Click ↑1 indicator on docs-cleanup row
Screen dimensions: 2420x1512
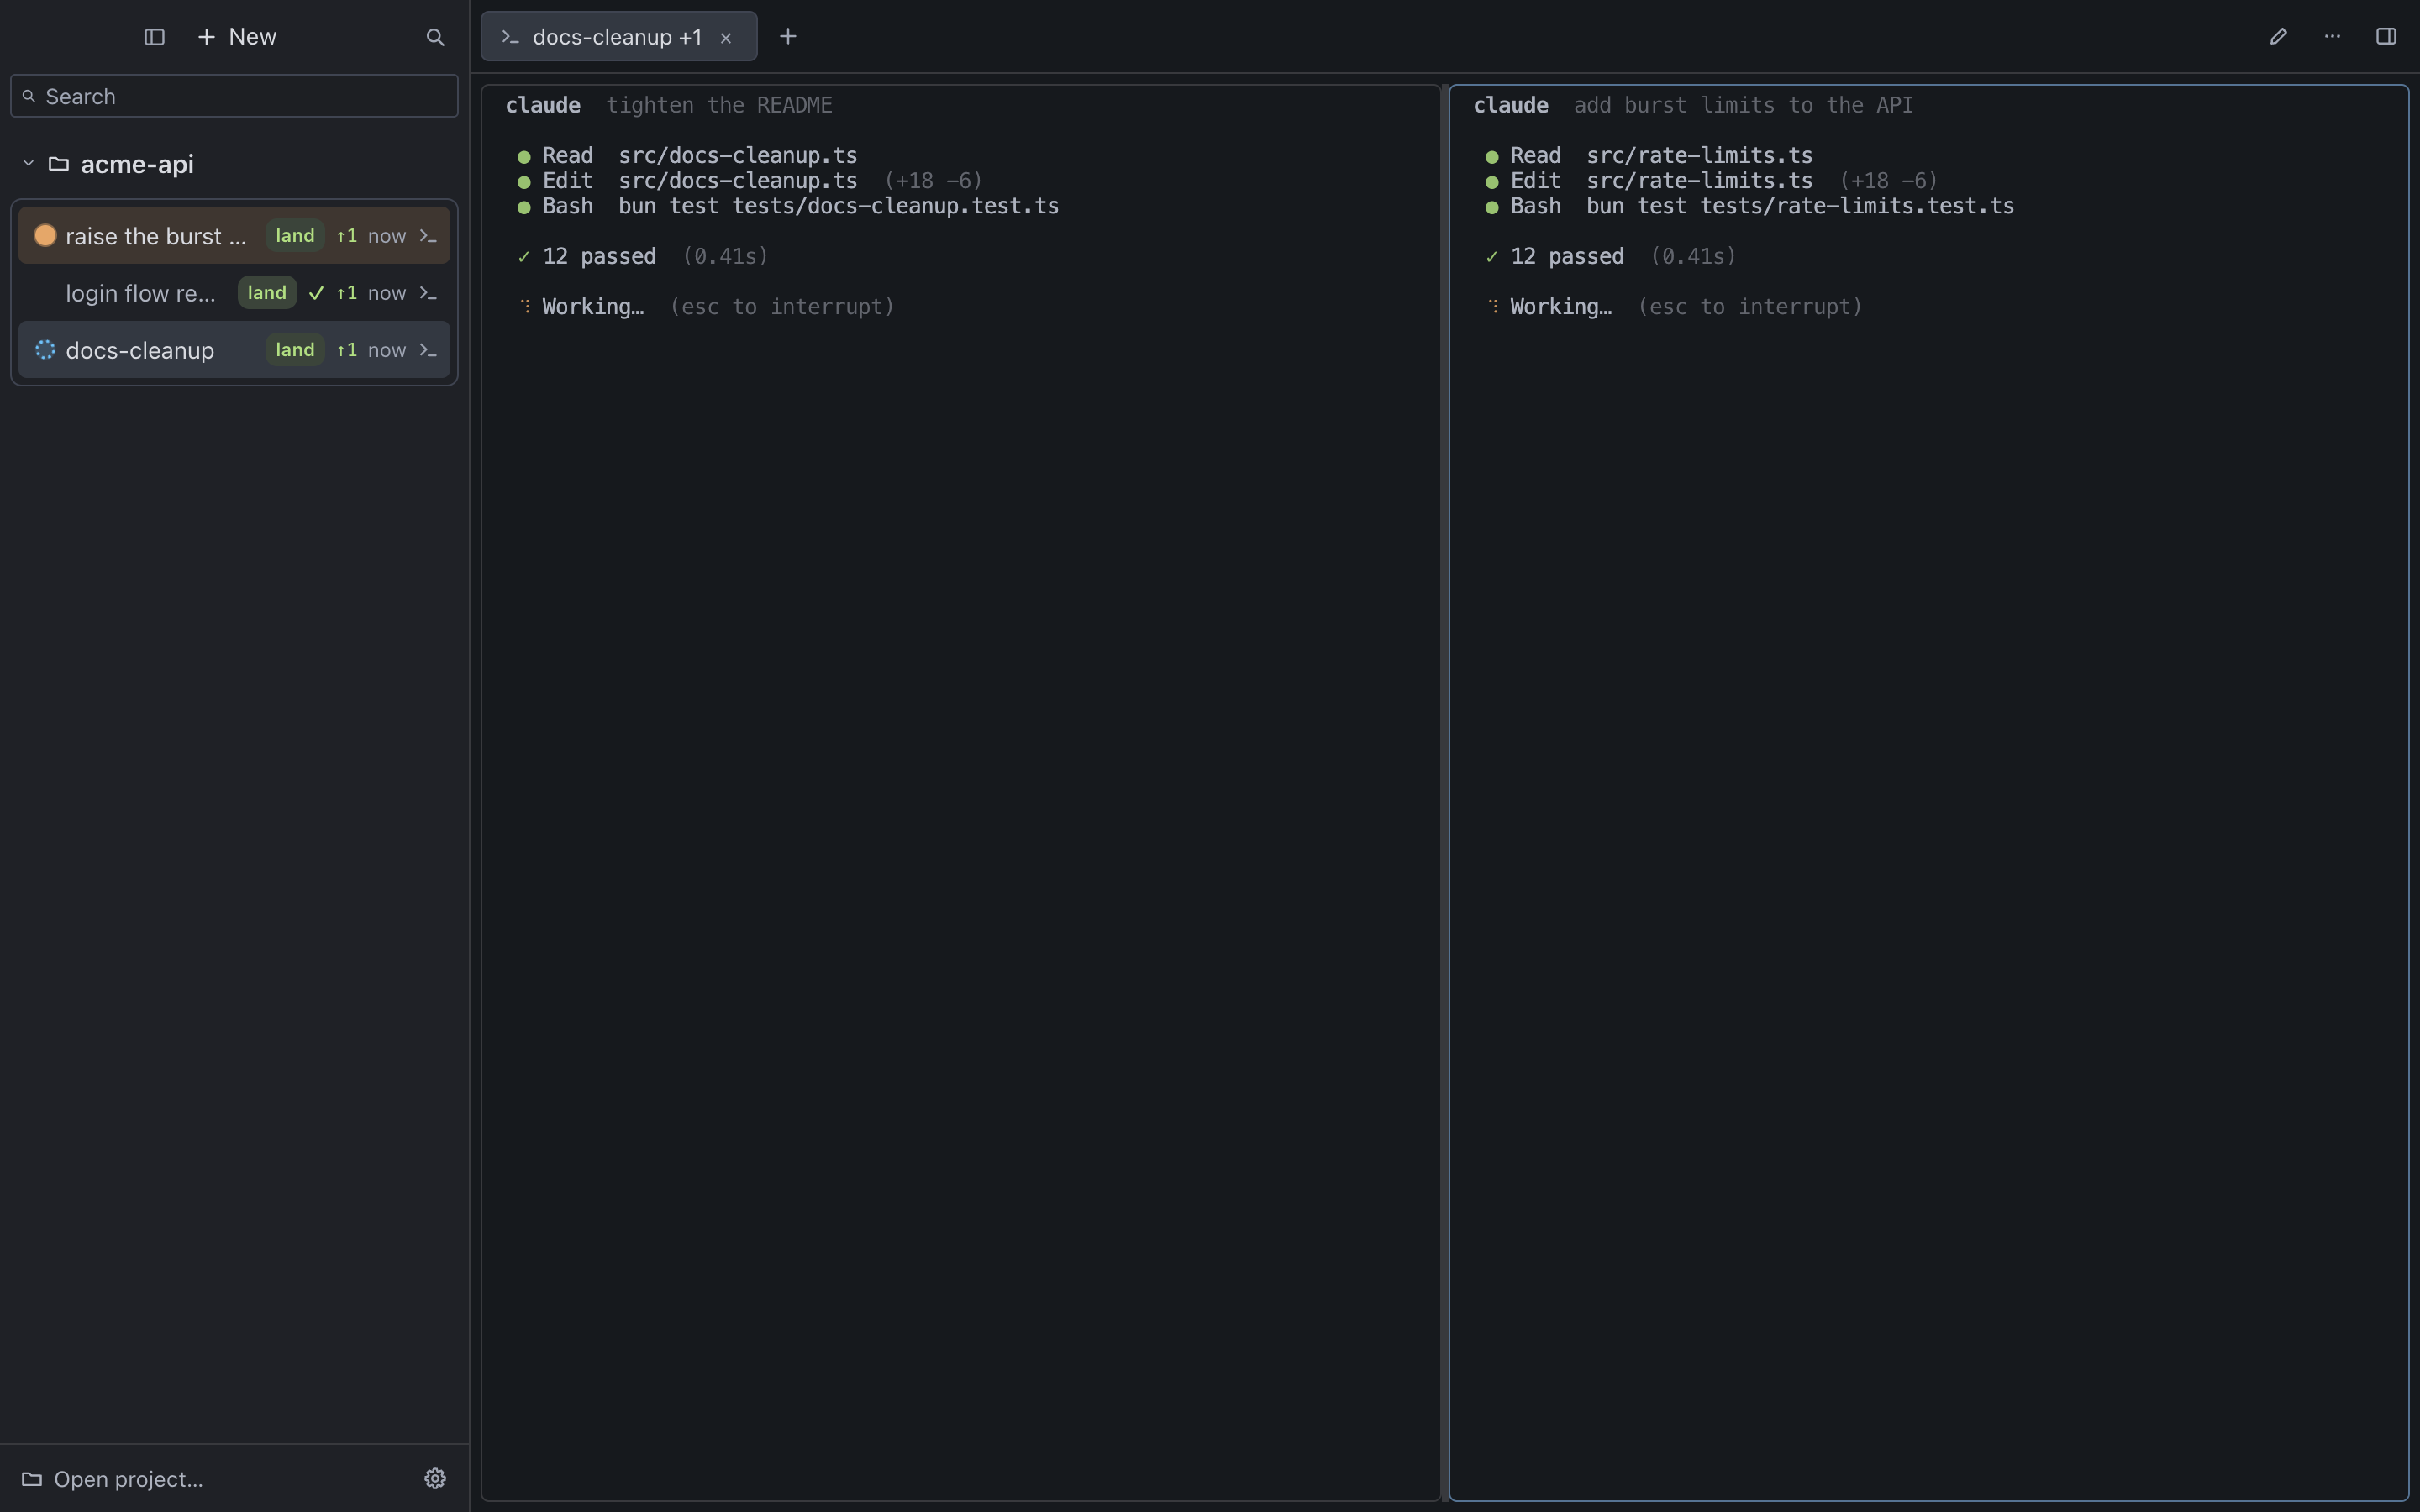click(x=347, y=350)
